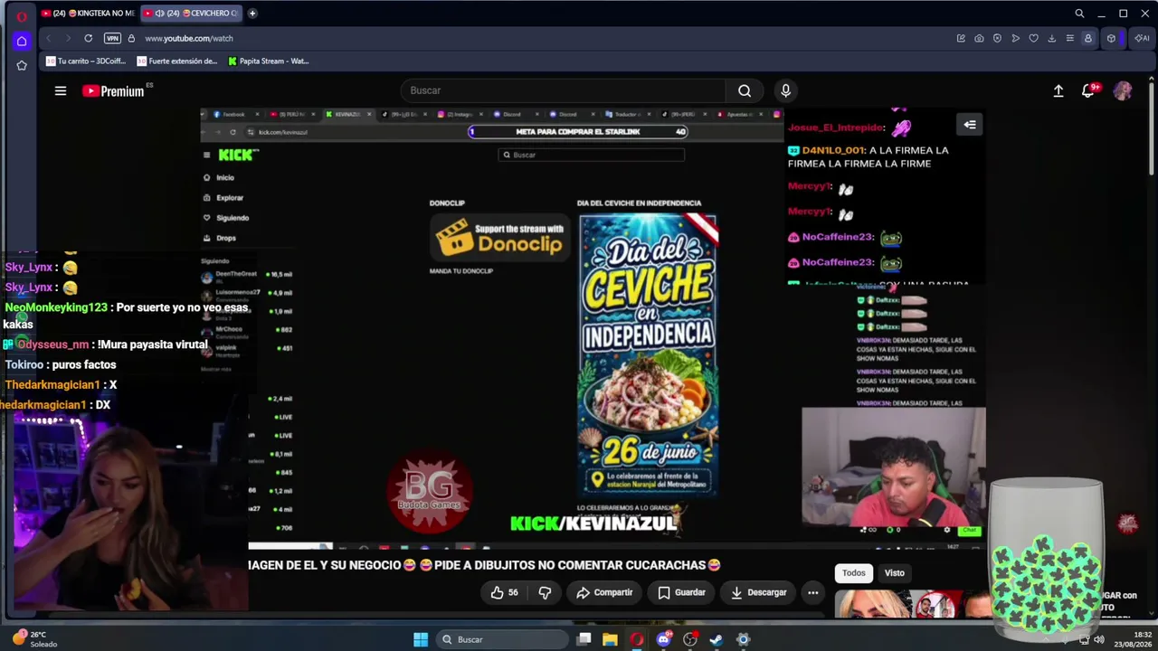The image size is (1158, 651).
Task: Go to YouTube Premium home logo
Action: [x=113, y=90]
